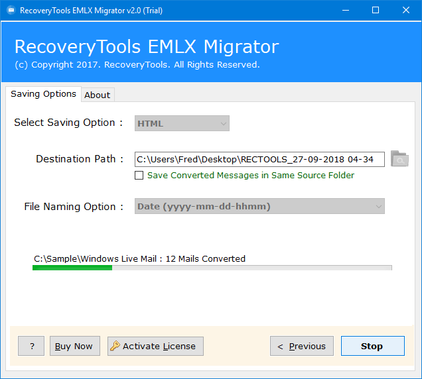Maximize the EMLX Migrator window
This screenshot has width=422, height=379.
click(376, 10)
